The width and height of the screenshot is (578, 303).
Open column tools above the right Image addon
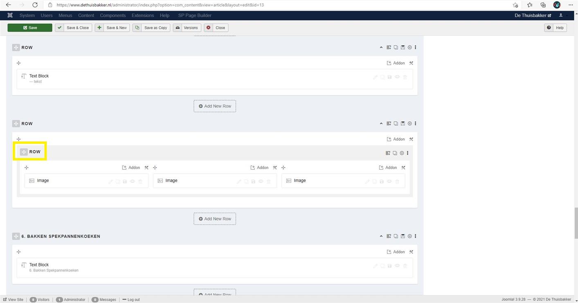tap(403, 167)
